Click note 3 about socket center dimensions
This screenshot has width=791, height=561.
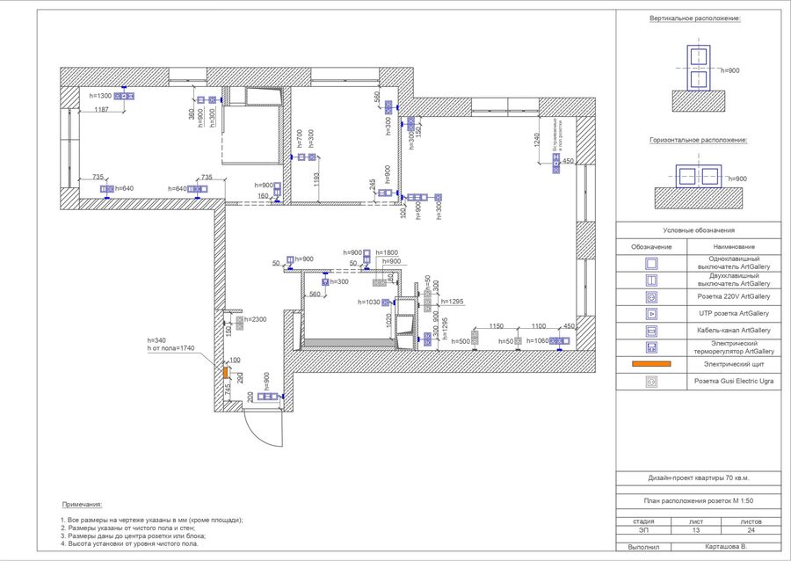coord(134,535)
